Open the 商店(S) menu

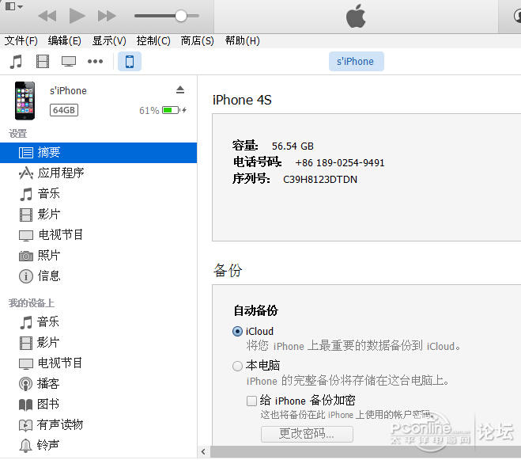coord(197,40)
